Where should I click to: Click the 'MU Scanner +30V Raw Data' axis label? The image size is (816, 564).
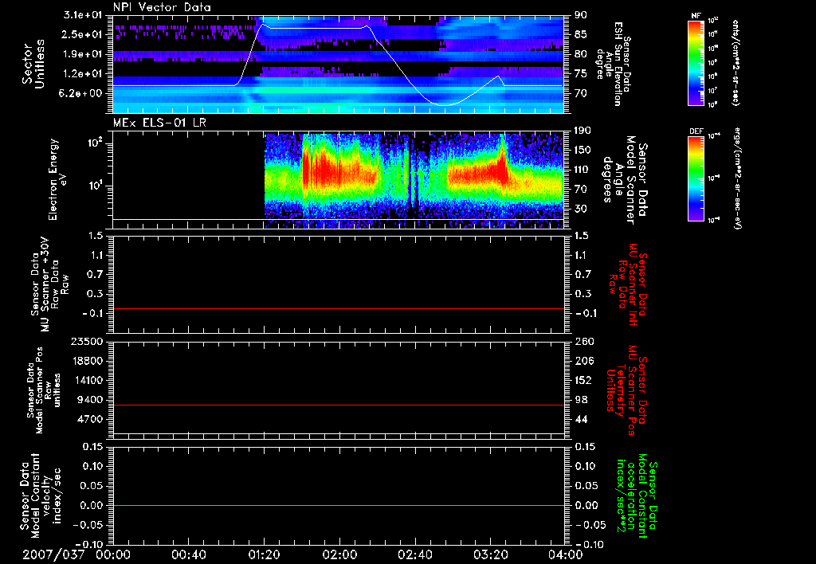click(x=50, y=284)
